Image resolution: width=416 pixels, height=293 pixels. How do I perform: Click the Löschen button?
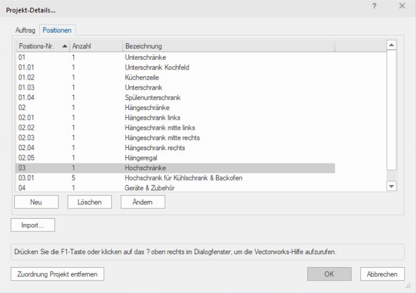(x=89, y=202)
